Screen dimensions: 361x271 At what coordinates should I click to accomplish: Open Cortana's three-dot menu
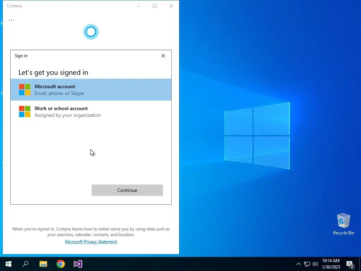(11, 20)
